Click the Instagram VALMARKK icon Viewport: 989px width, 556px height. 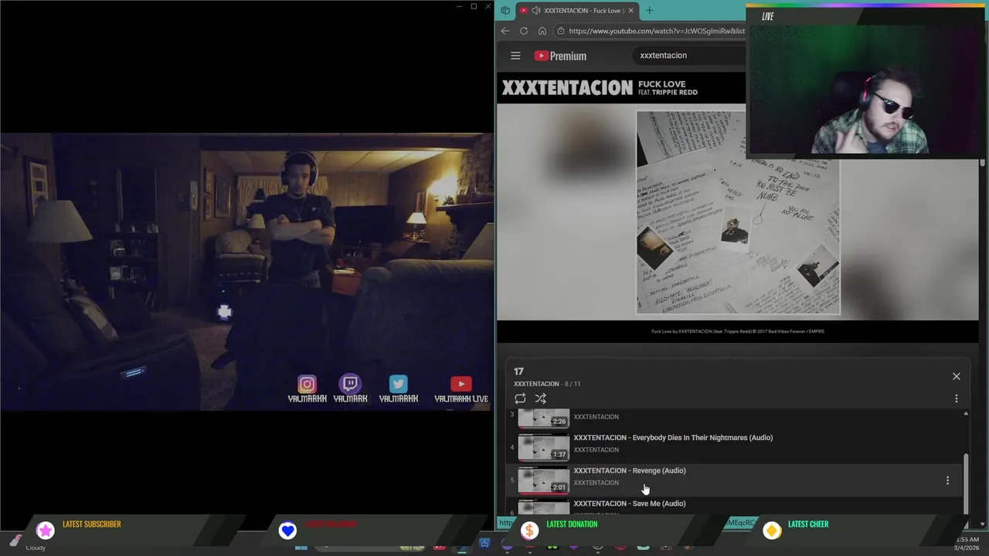pos(307,384)
